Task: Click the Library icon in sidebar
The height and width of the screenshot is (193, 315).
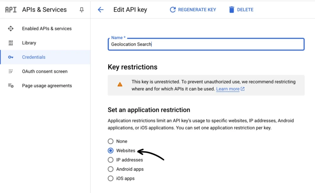Action: [x=11, y=43]
